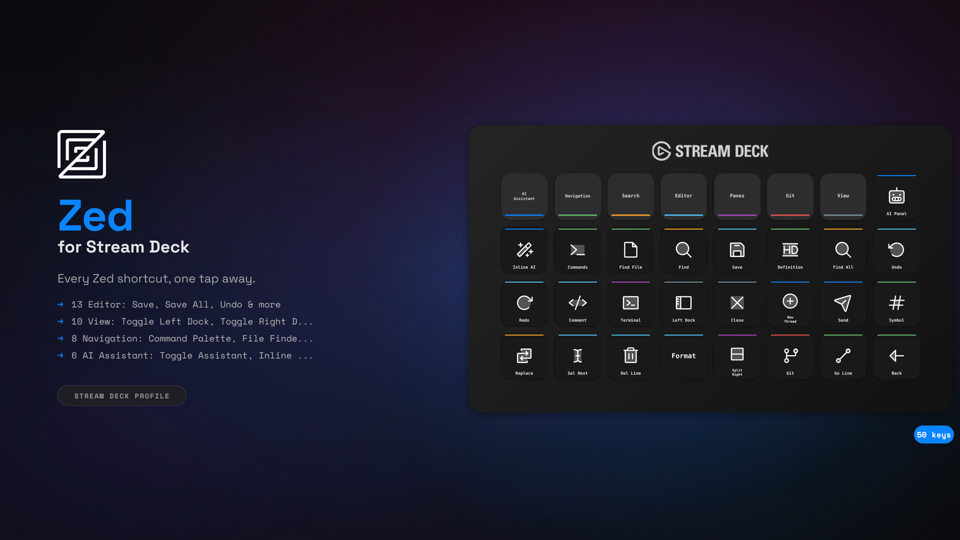960x540 pixels.
Task: Tap the Commands terminal key
Action: click(x=577, y=250)
